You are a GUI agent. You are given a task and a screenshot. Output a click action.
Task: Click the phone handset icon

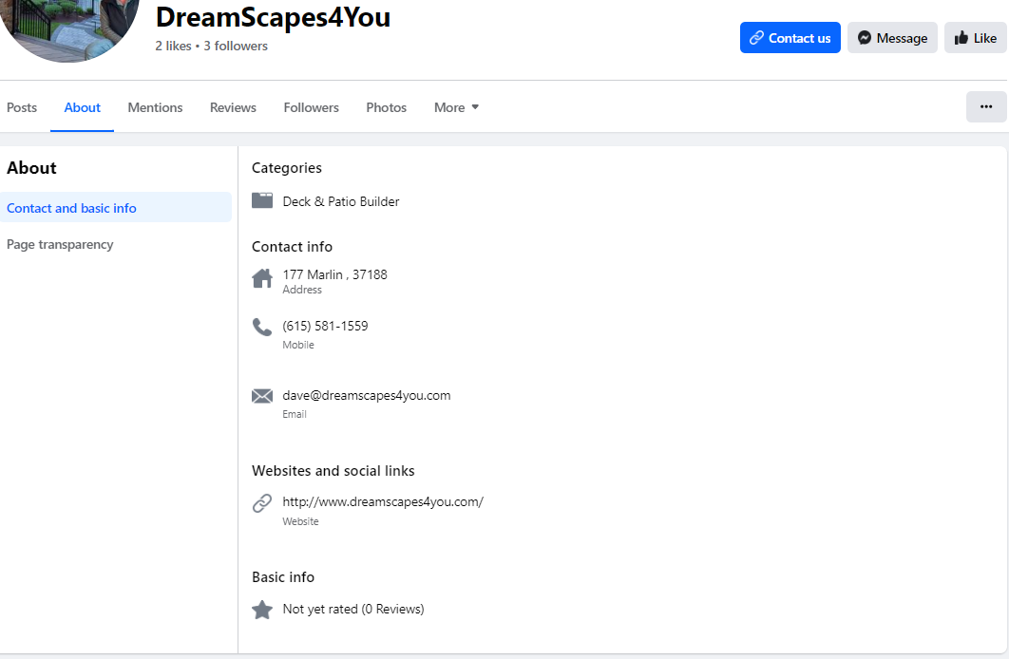262,328
